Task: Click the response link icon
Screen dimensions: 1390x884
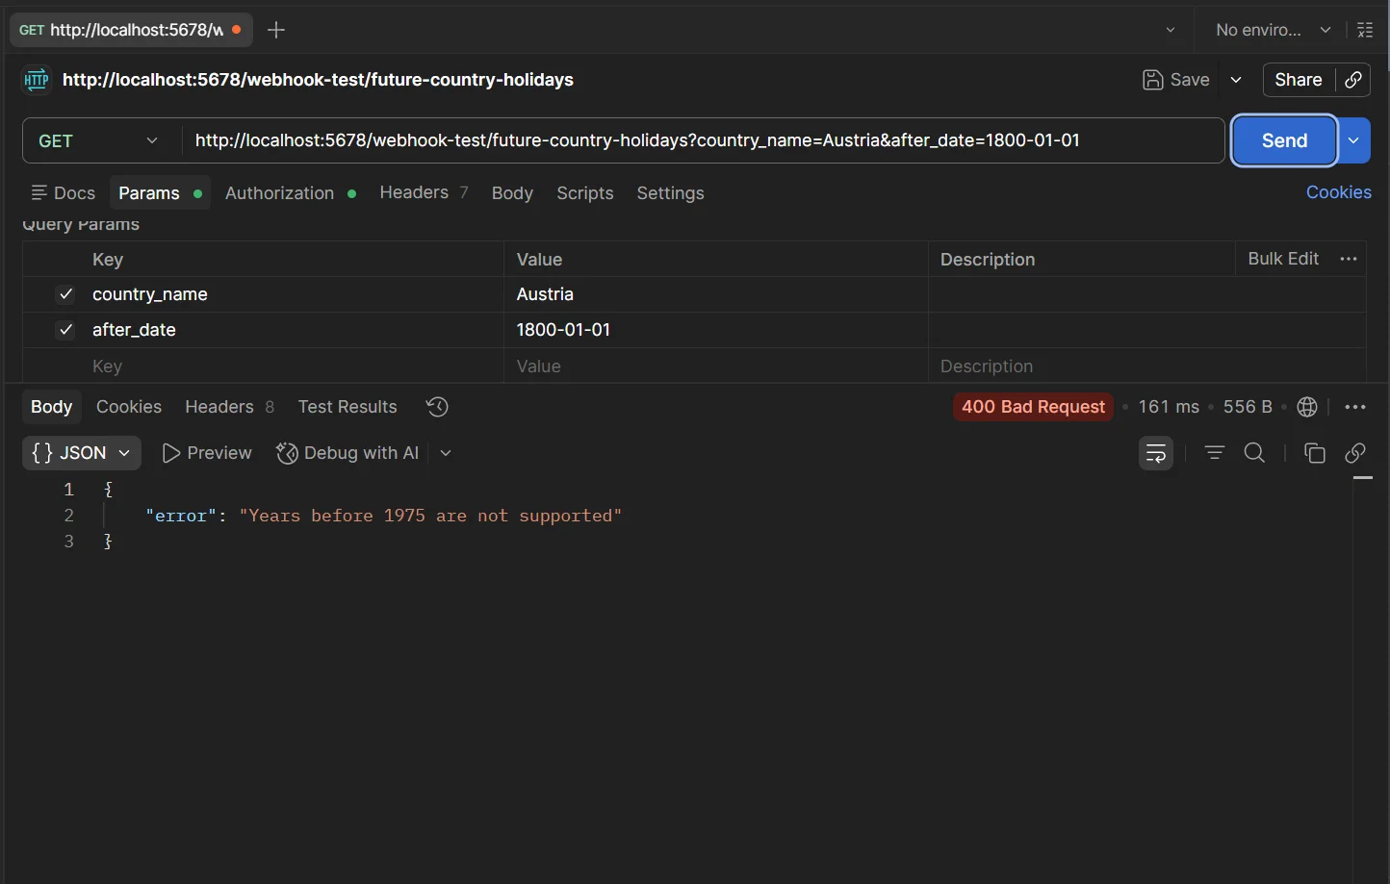Action: coord(1355,453)
